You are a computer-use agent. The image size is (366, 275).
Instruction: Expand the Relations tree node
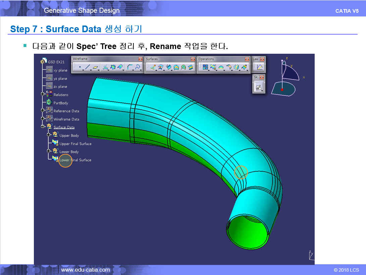tap(43, 95)
